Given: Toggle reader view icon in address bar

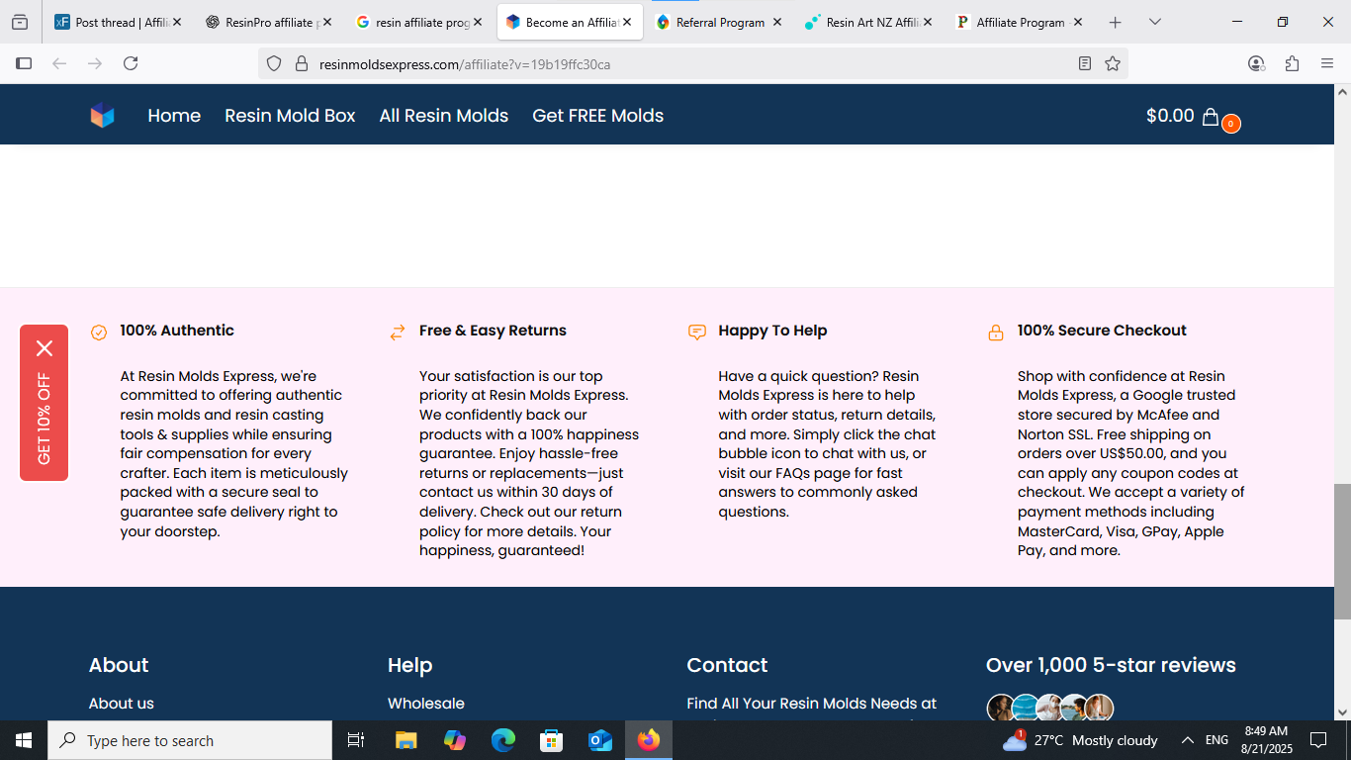Looking at the screenshot, I should tap(1085, 63).
